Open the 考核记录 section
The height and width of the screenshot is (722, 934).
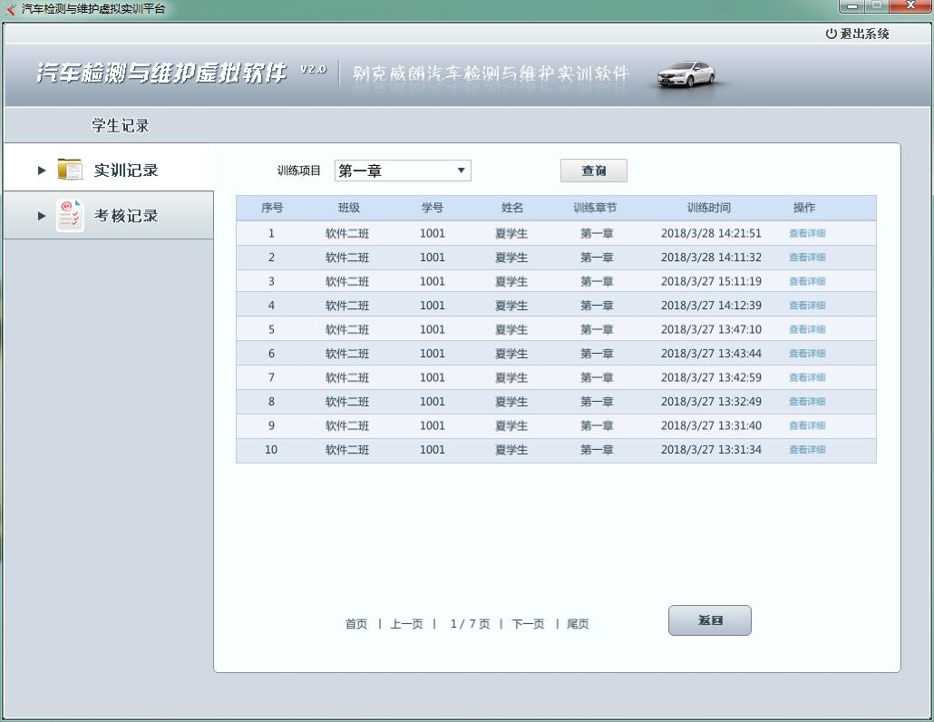pos(125,216)
